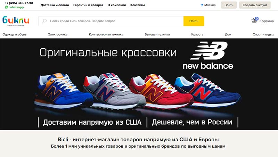Click the magnifier icon in search field

pos(44,21)
